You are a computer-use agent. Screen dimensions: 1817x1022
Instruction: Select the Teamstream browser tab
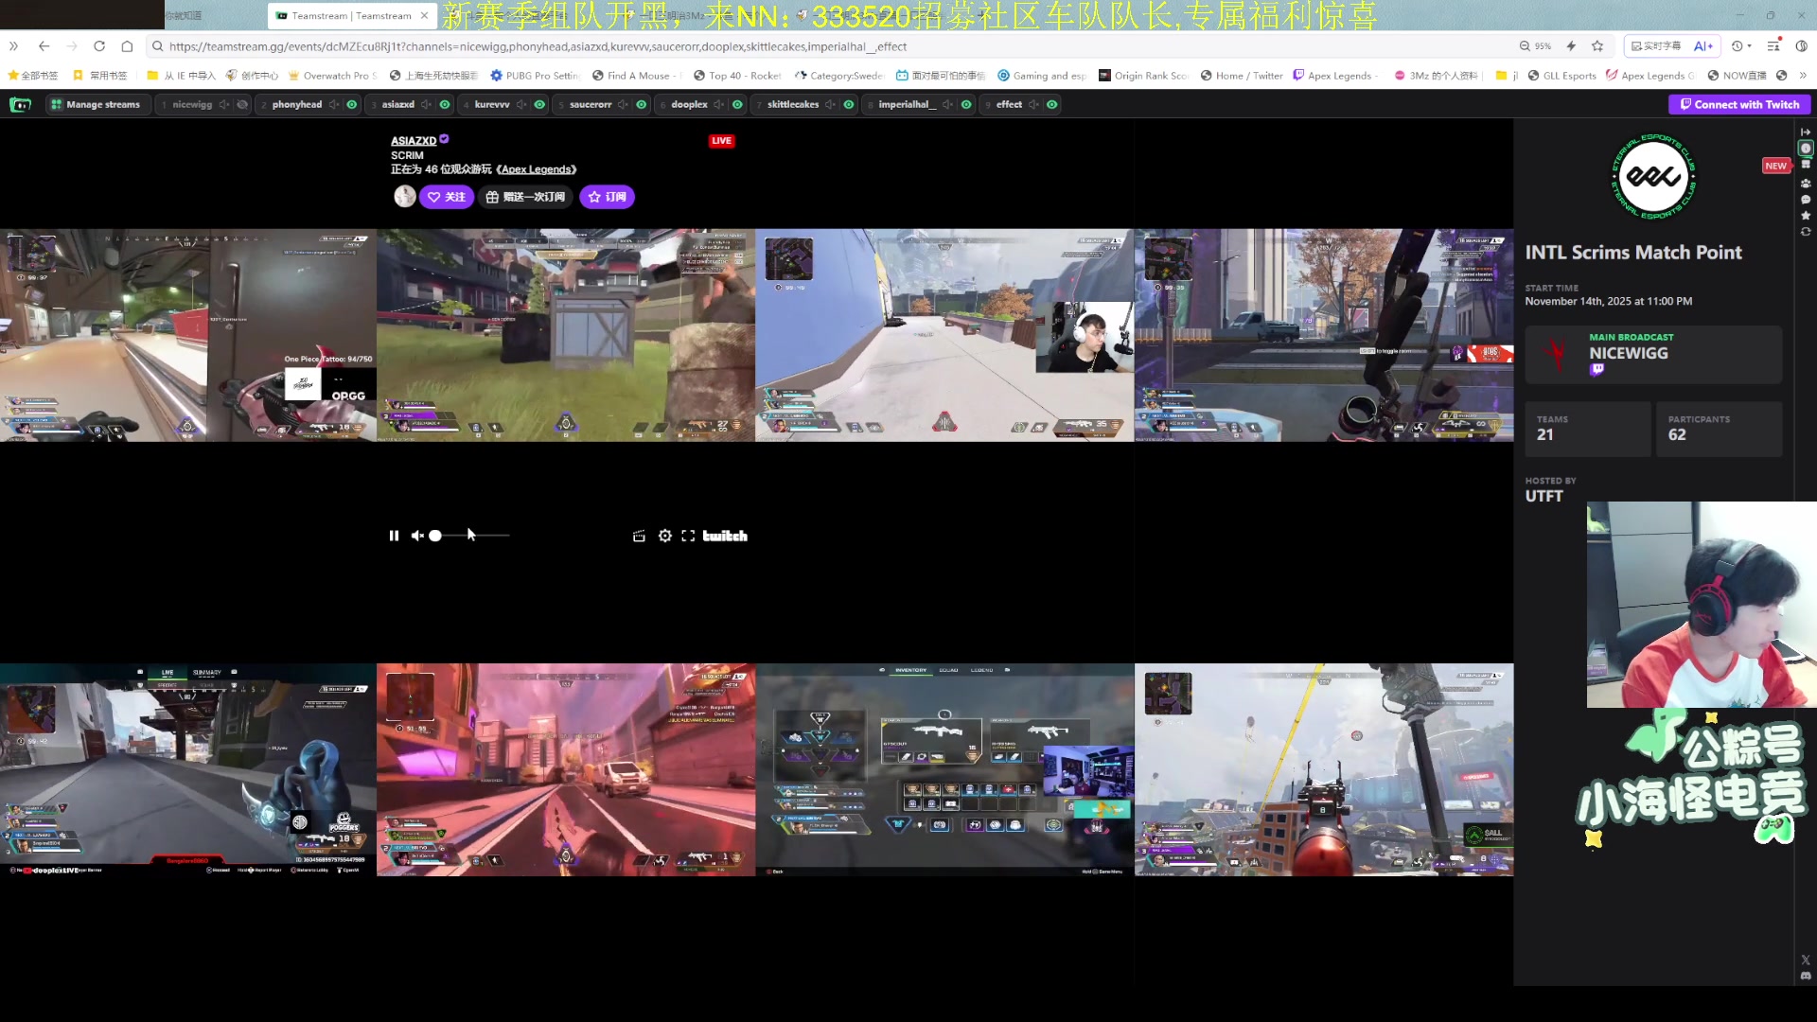(350, 16)
